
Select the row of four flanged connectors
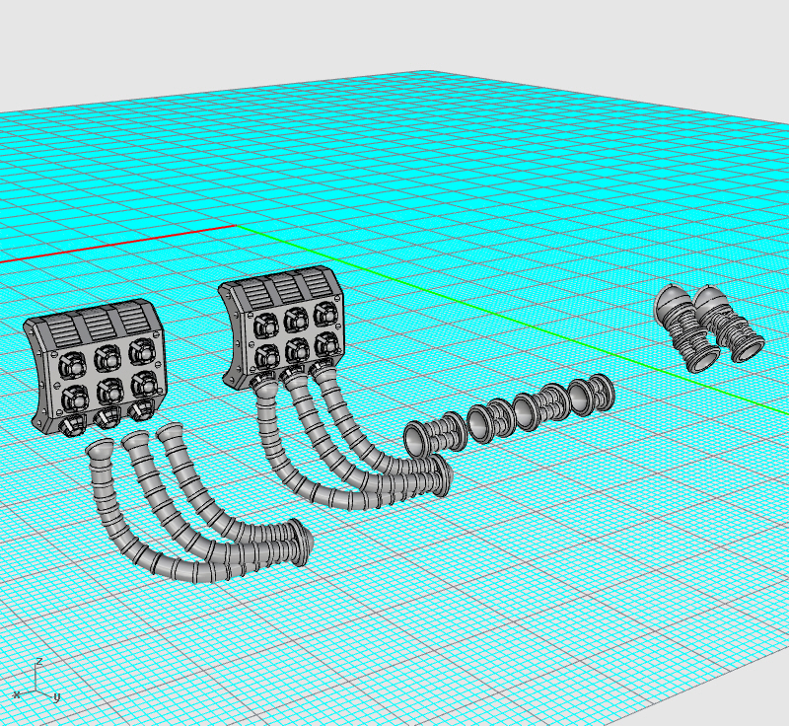coord(509,415)
